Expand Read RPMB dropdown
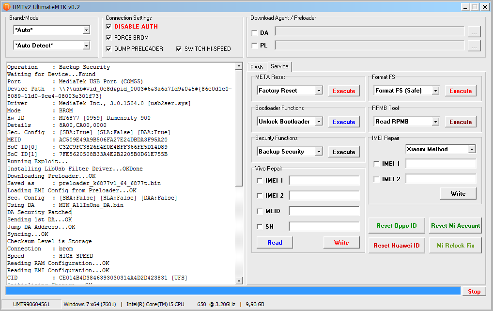Viewport: 493px width, 311px height. [x=435, y=122]
